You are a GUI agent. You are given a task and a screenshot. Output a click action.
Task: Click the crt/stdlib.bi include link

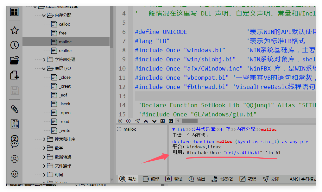click(x=244, y=152)
